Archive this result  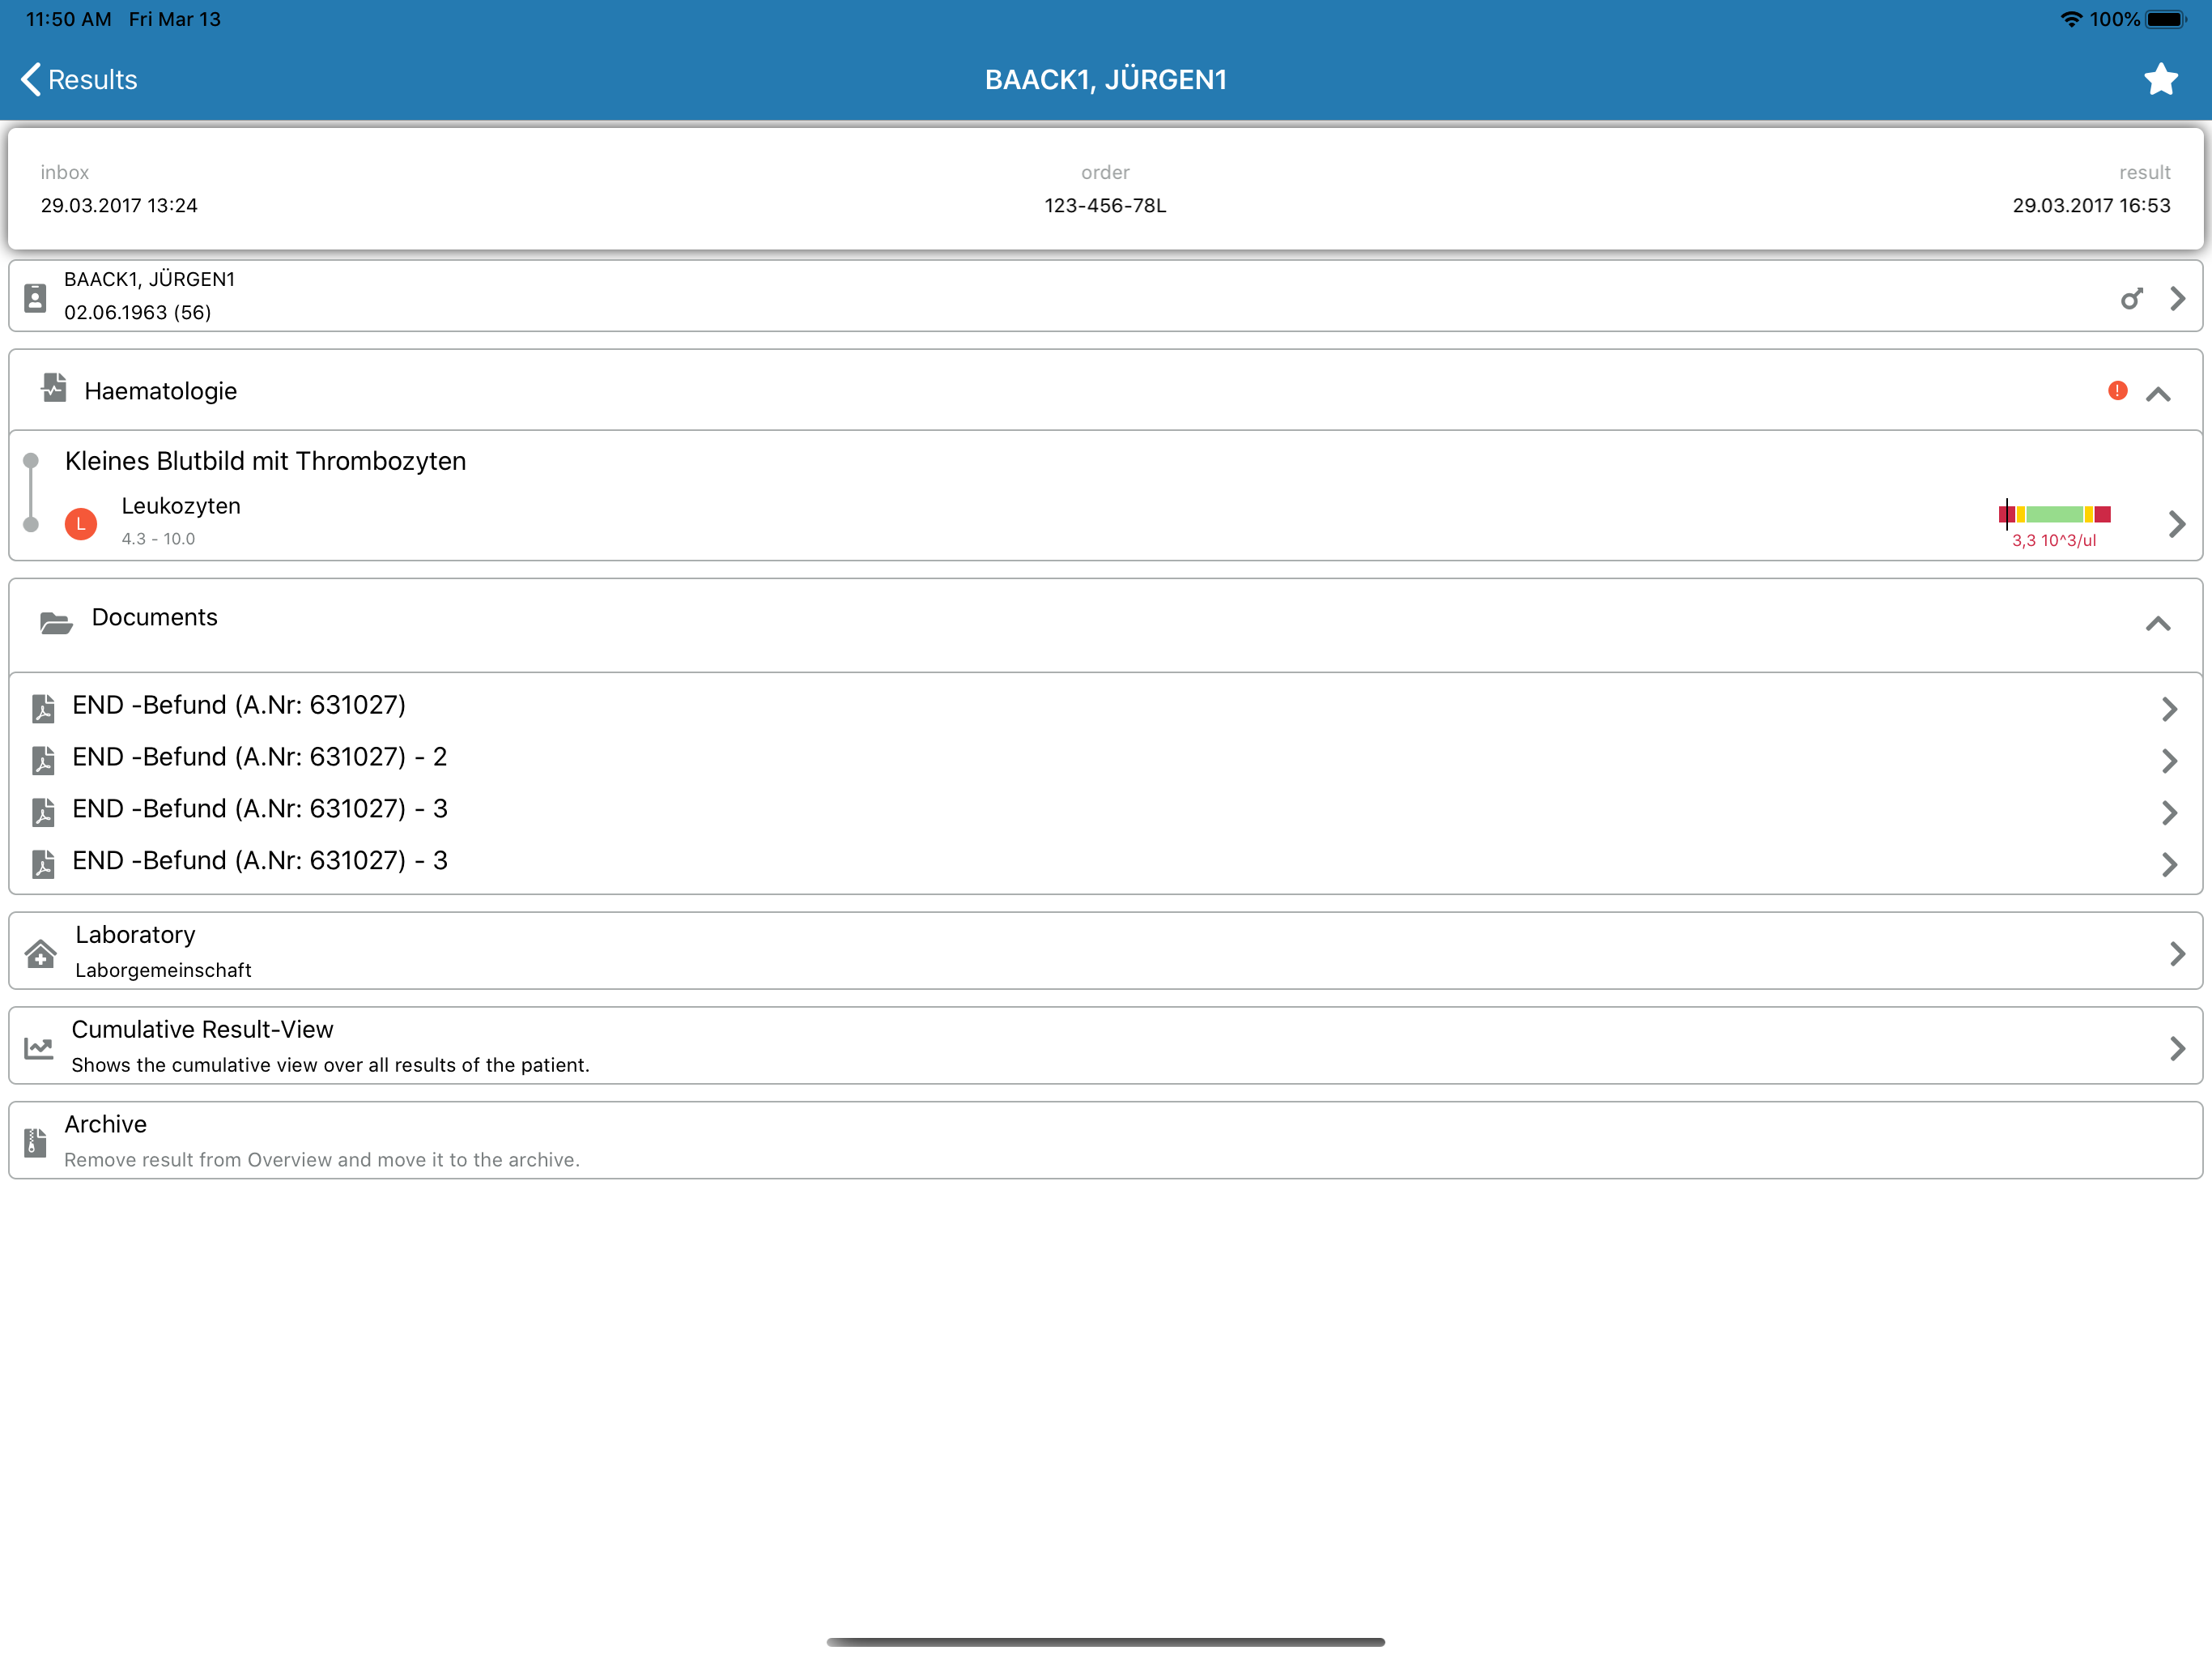tap(1100, 1141)
